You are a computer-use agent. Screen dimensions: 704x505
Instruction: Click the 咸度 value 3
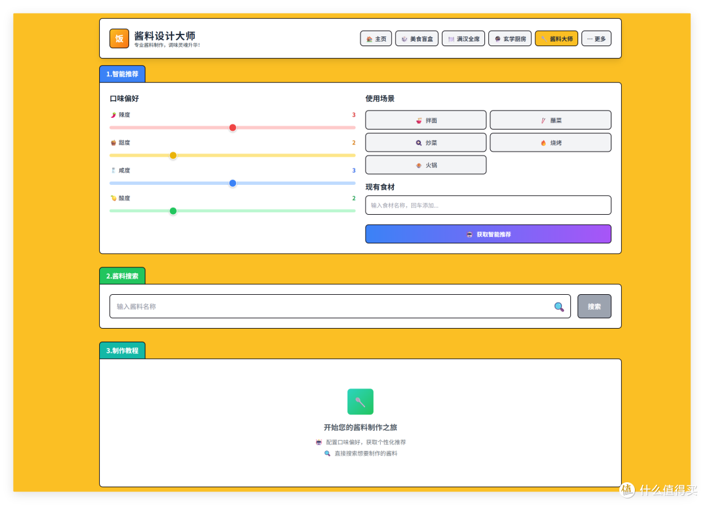point(354,171)
